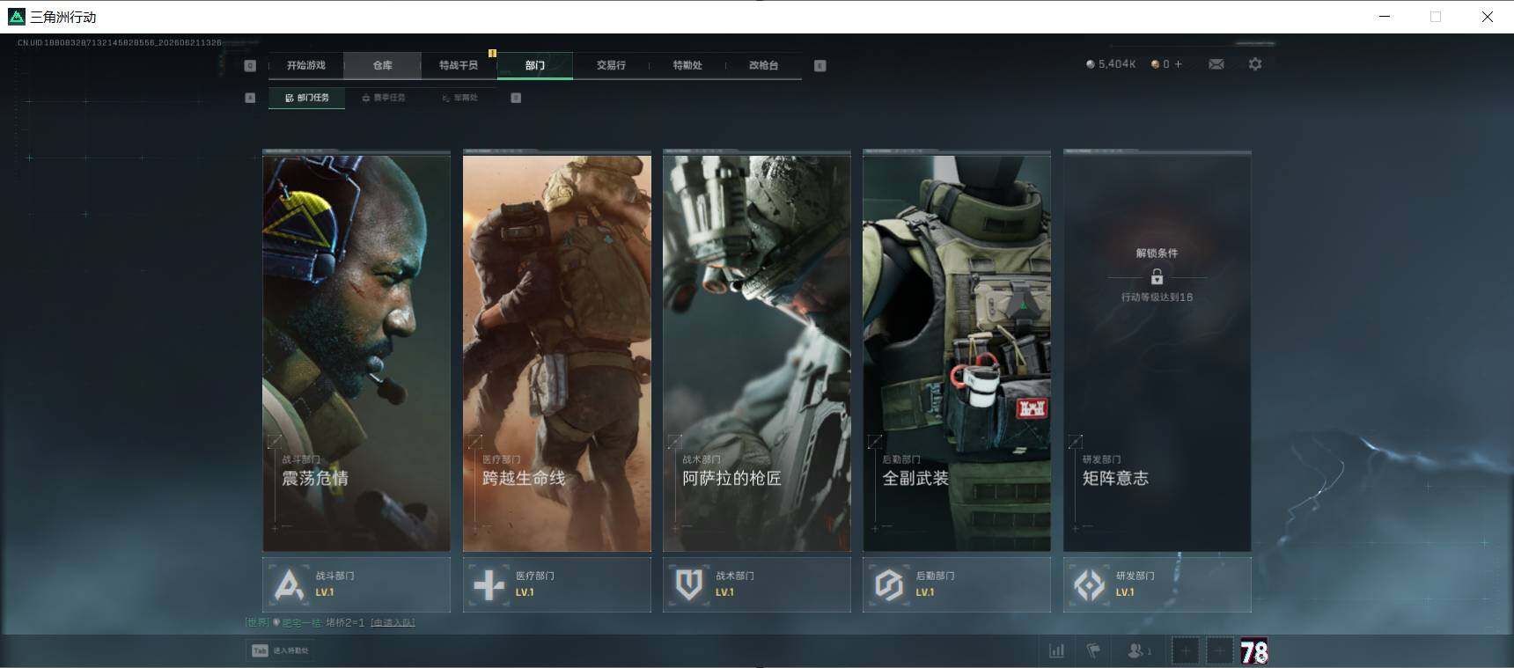The width and height of the screenshot is (1514, 668).
Task: Open the friends list icon
Action: [1136, 650]
